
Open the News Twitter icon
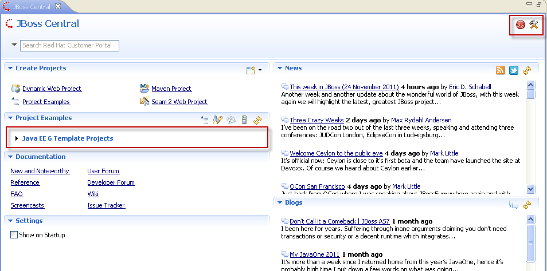coord(514,70)
